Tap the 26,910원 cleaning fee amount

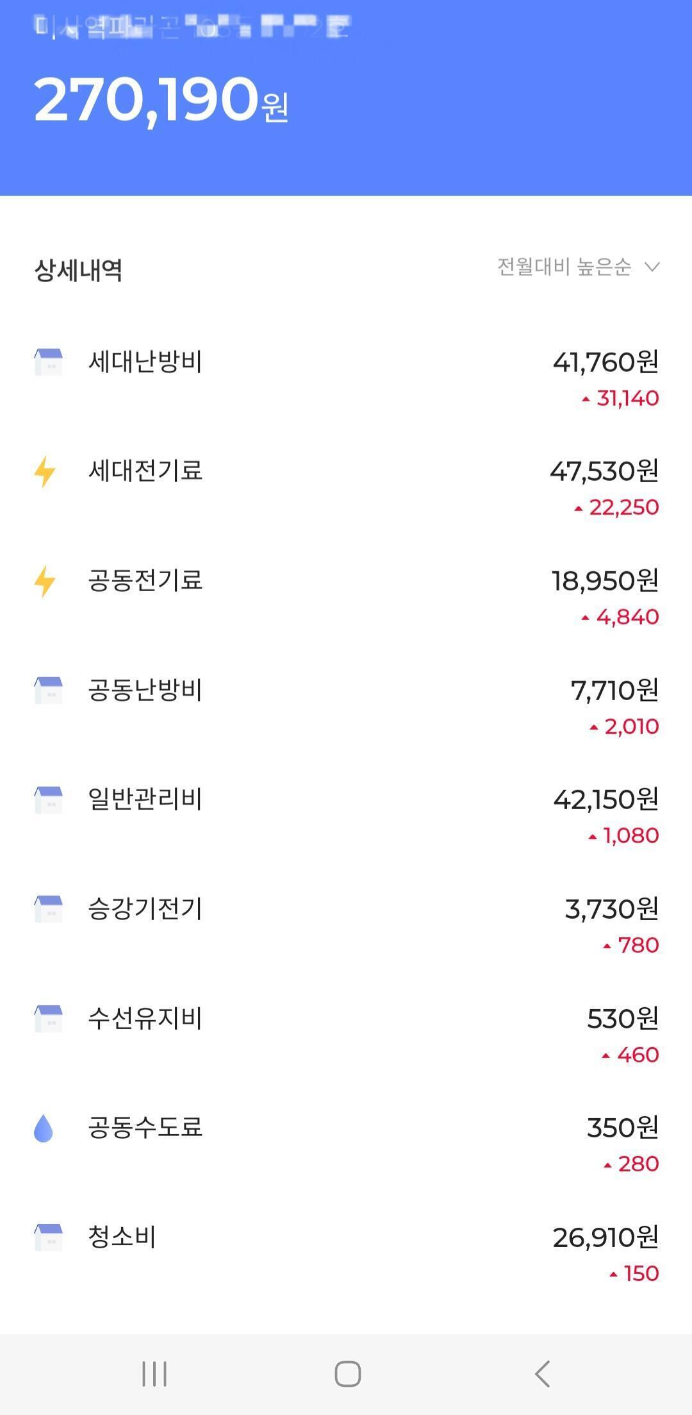605,1237
